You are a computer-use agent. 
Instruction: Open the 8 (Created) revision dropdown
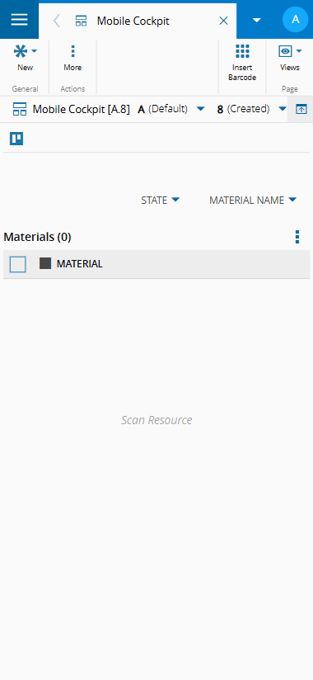(252, 109)
